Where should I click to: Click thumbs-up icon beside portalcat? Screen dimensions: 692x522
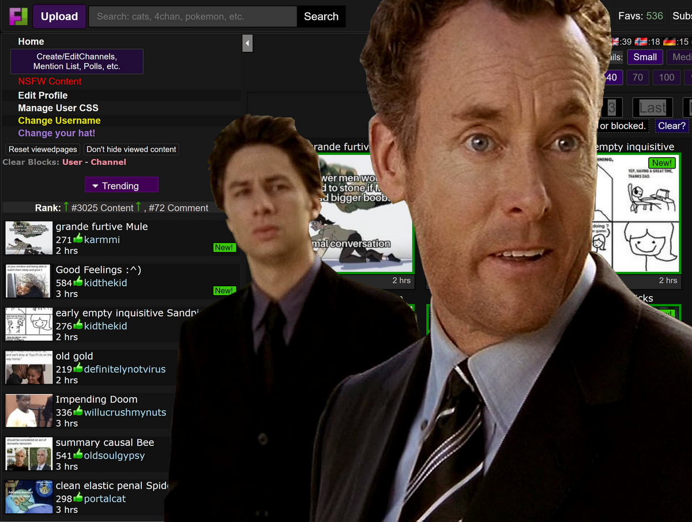78,498
